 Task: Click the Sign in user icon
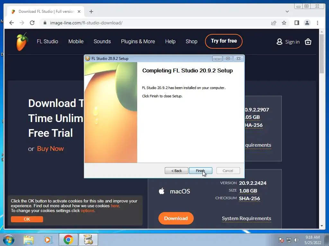point(279,42)
